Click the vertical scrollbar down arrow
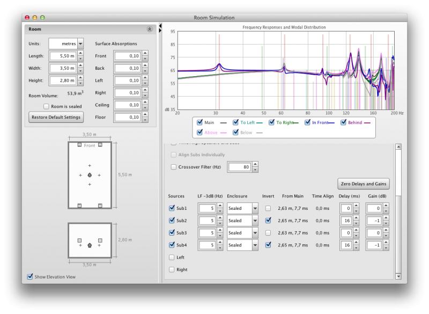The width and height of the screenshot is (429, 314). tap(397, 276)
